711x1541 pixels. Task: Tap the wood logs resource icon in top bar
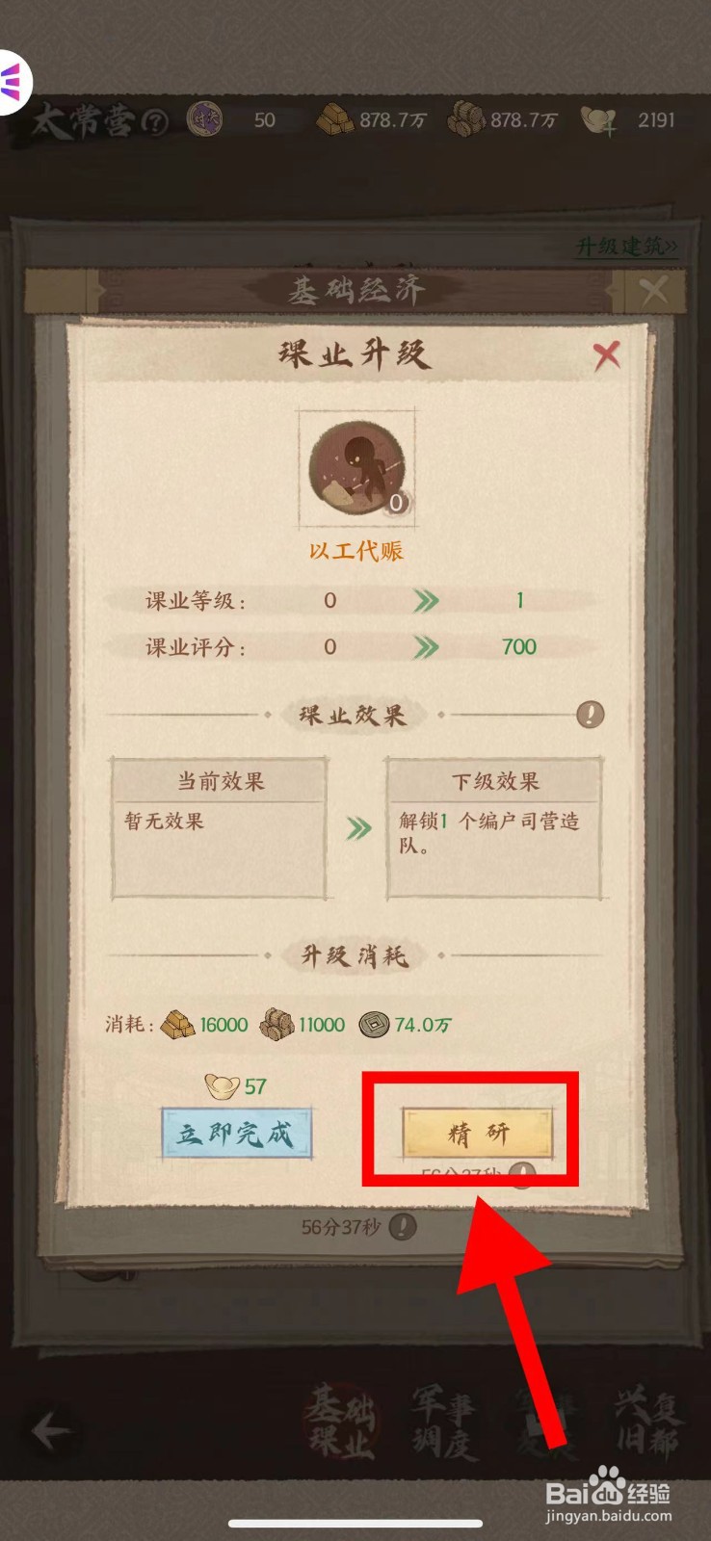(466, 120)
